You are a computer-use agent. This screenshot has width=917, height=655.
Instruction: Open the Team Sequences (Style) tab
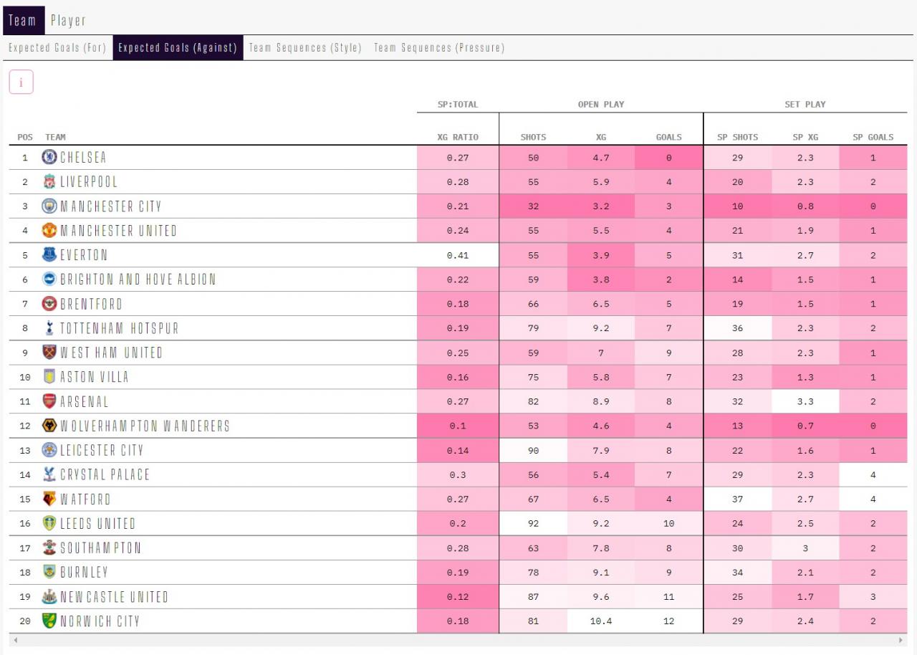tap(305, 48)
